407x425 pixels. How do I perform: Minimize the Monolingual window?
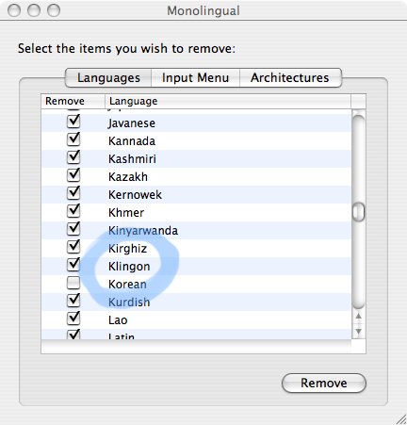(34, 10)
